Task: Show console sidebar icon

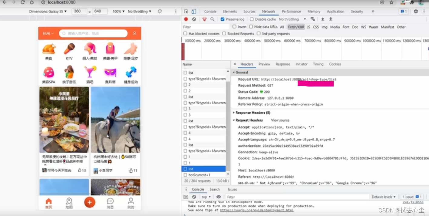Action: (x=186, y=197)
